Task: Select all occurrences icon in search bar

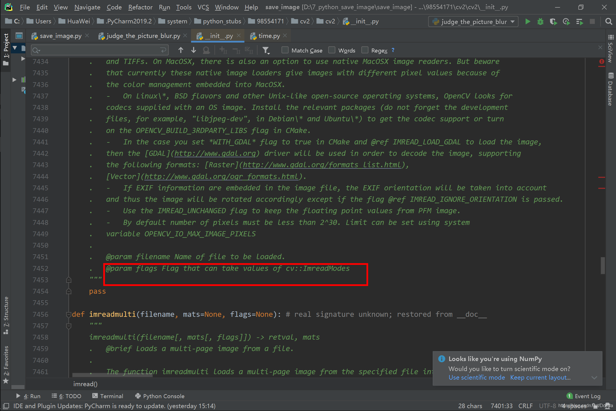Action: pyautogui.click(x=249, y=51)
